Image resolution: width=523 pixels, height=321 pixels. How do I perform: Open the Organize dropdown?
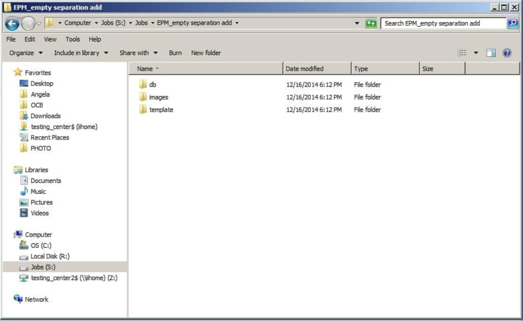coord(23,53)
